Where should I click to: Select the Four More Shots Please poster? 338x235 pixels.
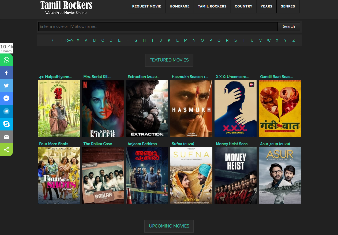coord(59,175)
